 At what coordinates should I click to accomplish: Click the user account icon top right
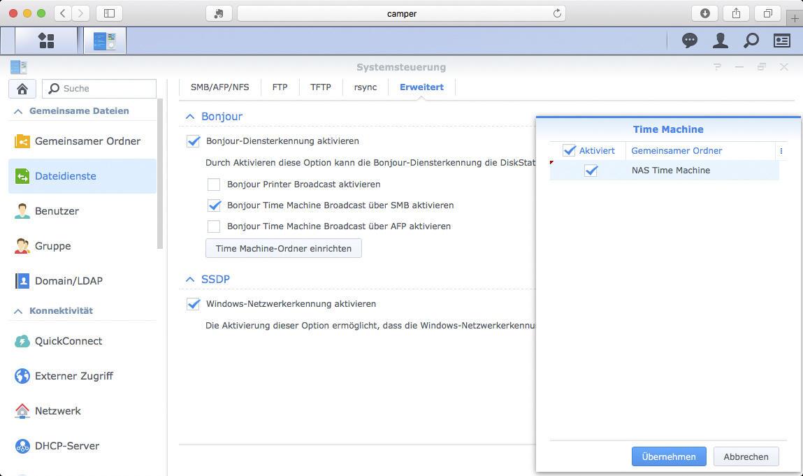[x=721, y=40]
